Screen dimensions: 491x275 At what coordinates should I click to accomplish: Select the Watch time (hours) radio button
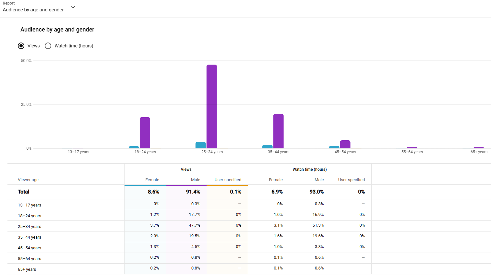48,46
